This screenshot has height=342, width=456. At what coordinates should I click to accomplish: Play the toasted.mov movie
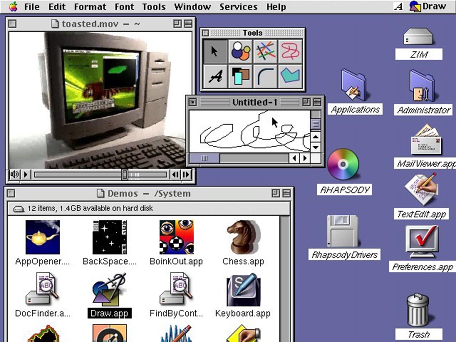pos(25,174)
